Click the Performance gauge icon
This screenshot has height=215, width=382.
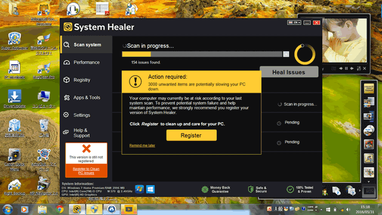[66, 62]
